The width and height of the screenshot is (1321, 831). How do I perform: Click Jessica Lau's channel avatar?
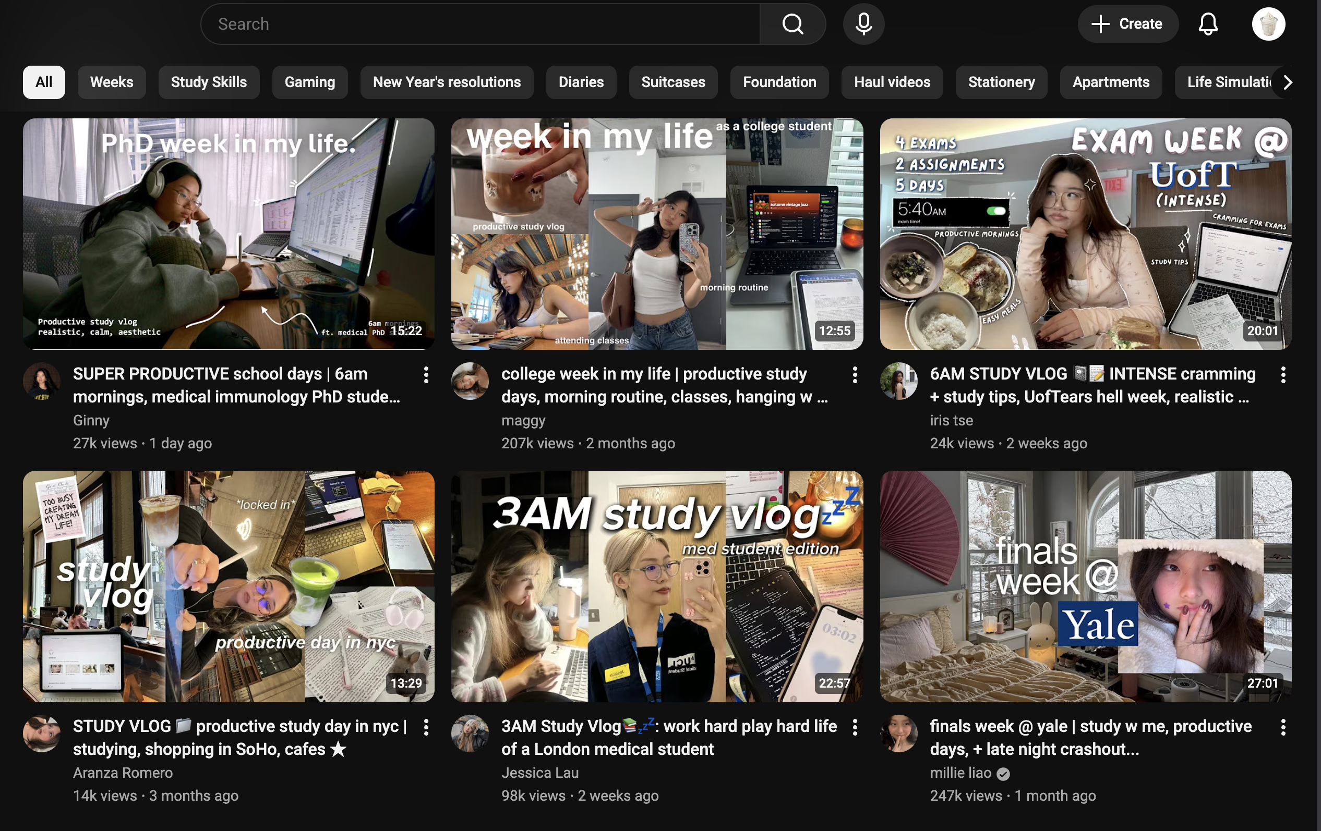click(470, 734)
